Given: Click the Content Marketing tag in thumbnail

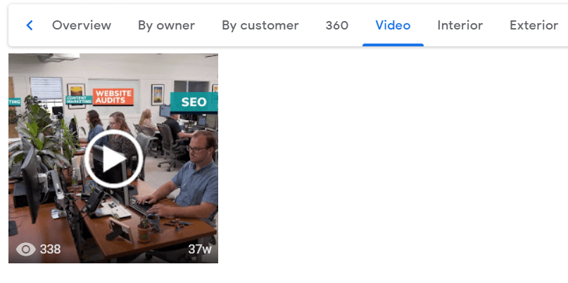Looking at the screenshot, I should point(79,100).
